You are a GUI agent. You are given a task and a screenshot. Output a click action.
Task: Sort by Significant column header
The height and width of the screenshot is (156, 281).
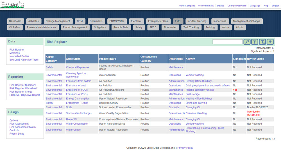[239, 59]
